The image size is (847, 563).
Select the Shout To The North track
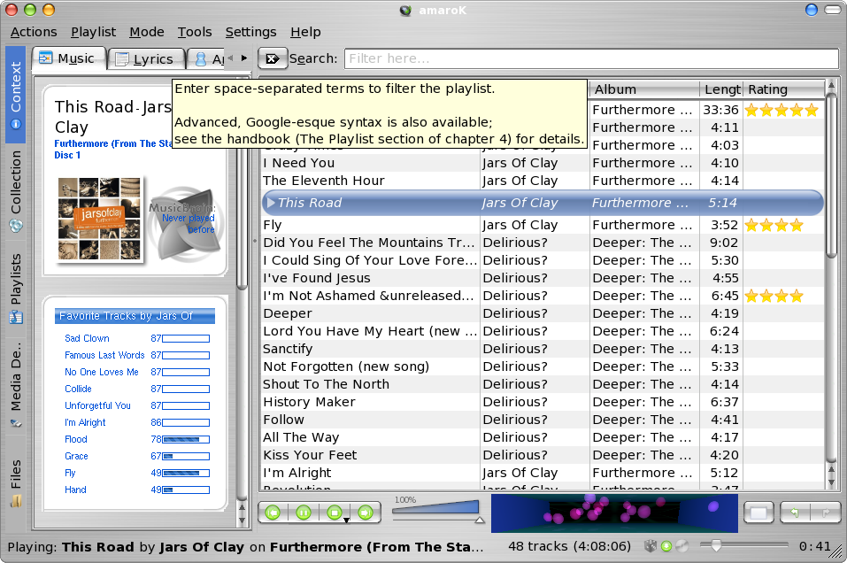point(543,384)
